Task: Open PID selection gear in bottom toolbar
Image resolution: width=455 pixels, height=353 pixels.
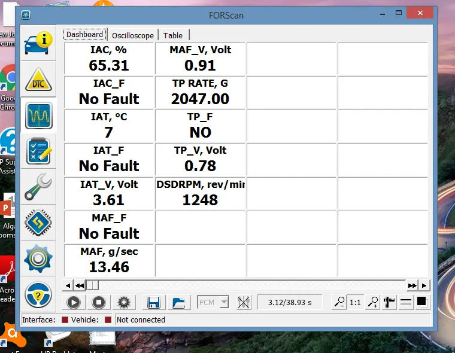Action: click(x=124, y=303)
